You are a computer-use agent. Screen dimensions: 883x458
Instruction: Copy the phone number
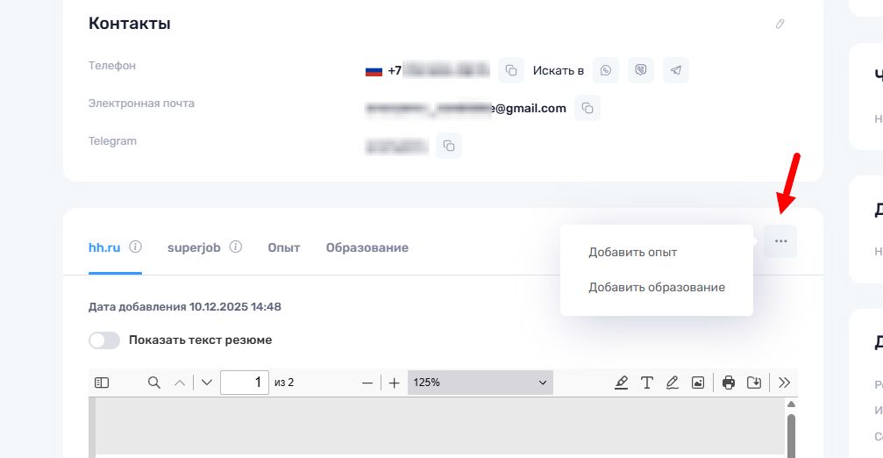tap(511, 70)
